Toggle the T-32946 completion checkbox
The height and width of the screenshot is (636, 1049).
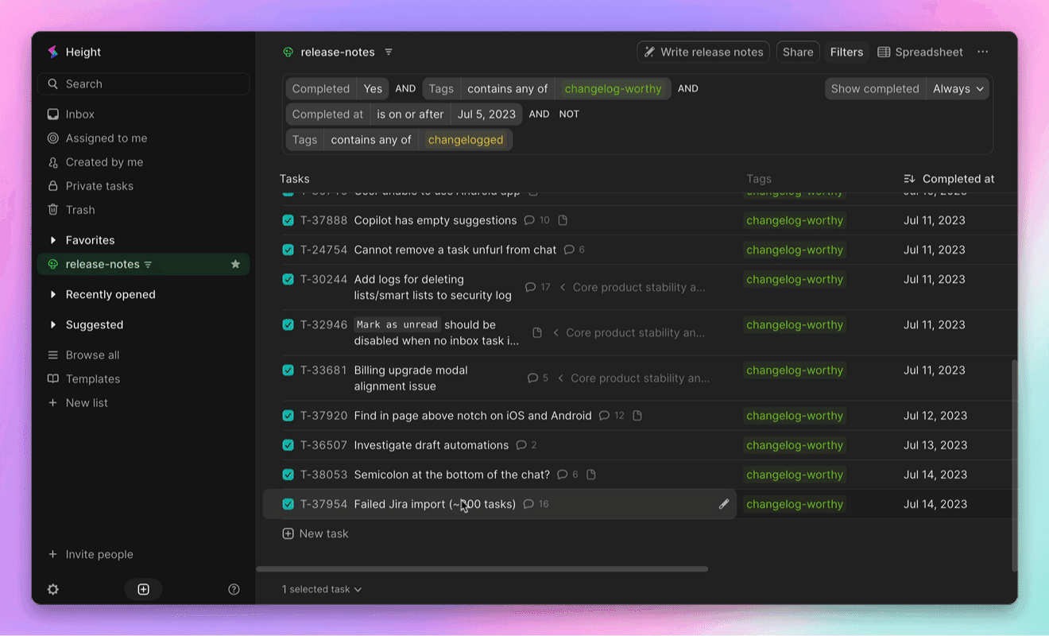288,324
